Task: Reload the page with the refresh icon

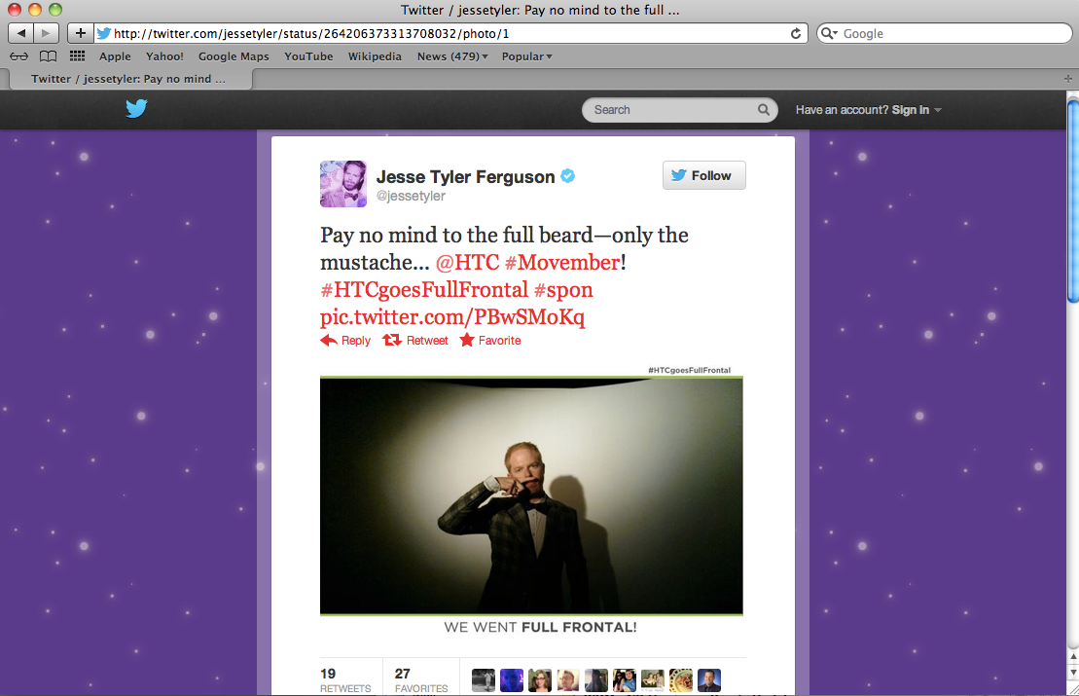Action: point(796,33)
